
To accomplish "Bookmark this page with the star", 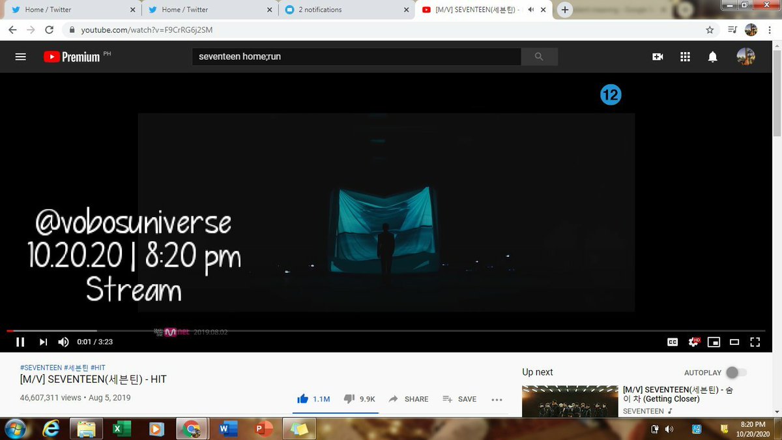I will tap(710, 30).
